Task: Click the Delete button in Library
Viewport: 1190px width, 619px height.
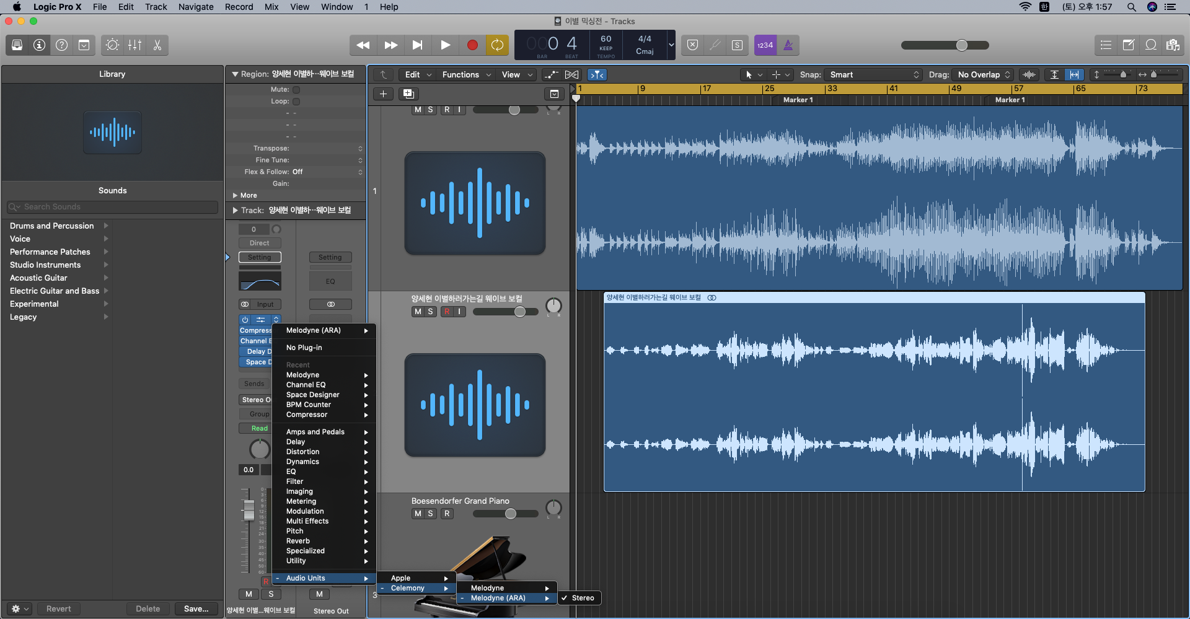Action: tap(148, 609)
